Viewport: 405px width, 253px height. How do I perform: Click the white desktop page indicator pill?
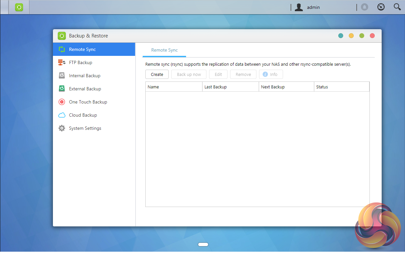203,244
